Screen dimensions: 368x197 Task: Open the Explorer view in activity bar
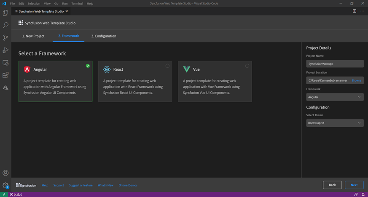[x=5, y=13]
